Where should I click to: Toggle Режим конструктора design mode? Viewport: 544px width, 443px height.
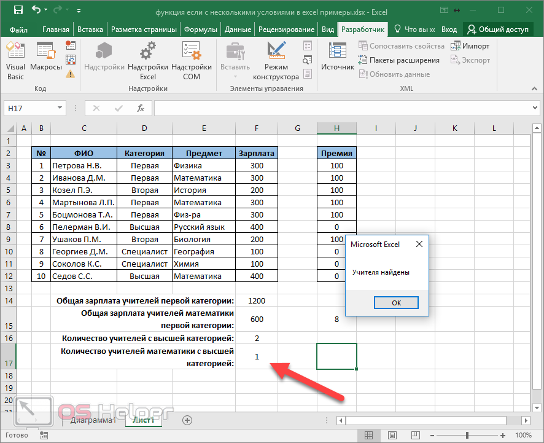pos(276,61)
